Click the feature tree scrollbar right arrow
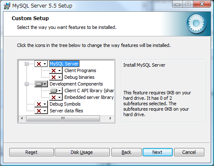Screen dimensions: 214x166 111,119
